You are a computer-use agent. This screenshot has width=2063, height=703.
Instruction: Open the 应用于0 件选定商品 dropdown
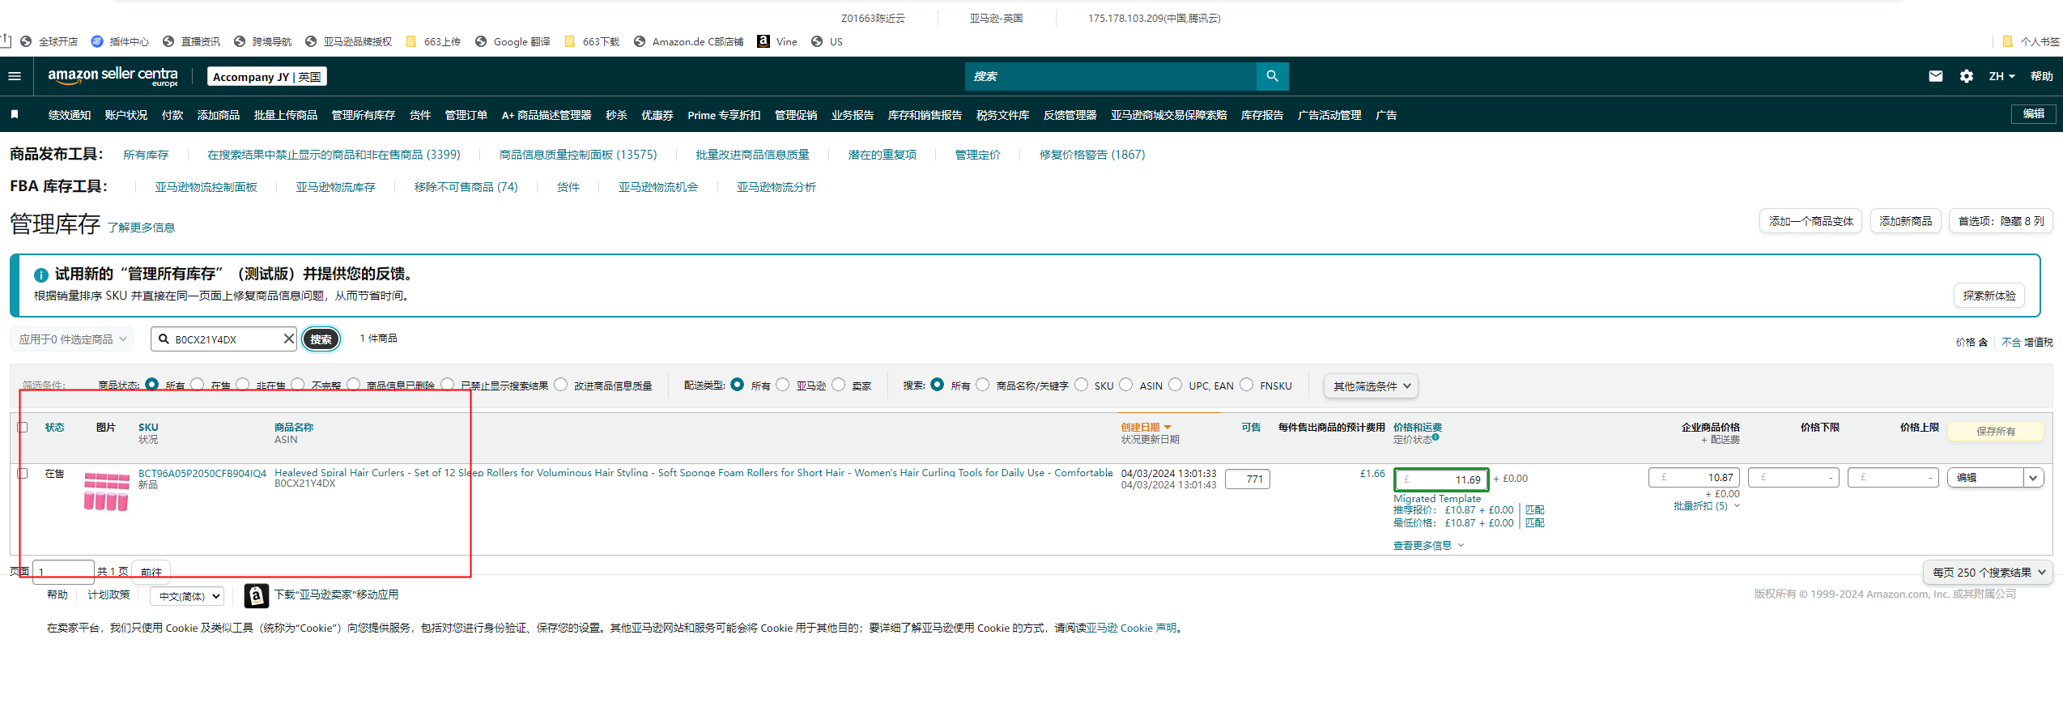click(73, 339)
